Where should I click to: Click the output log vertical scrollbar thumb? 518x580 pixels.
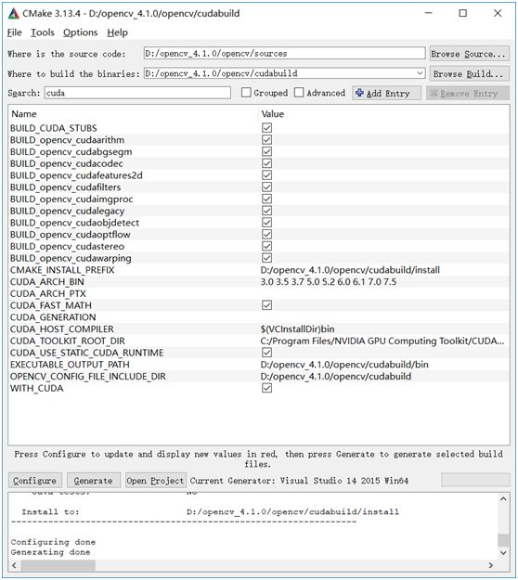click(503, 540)
